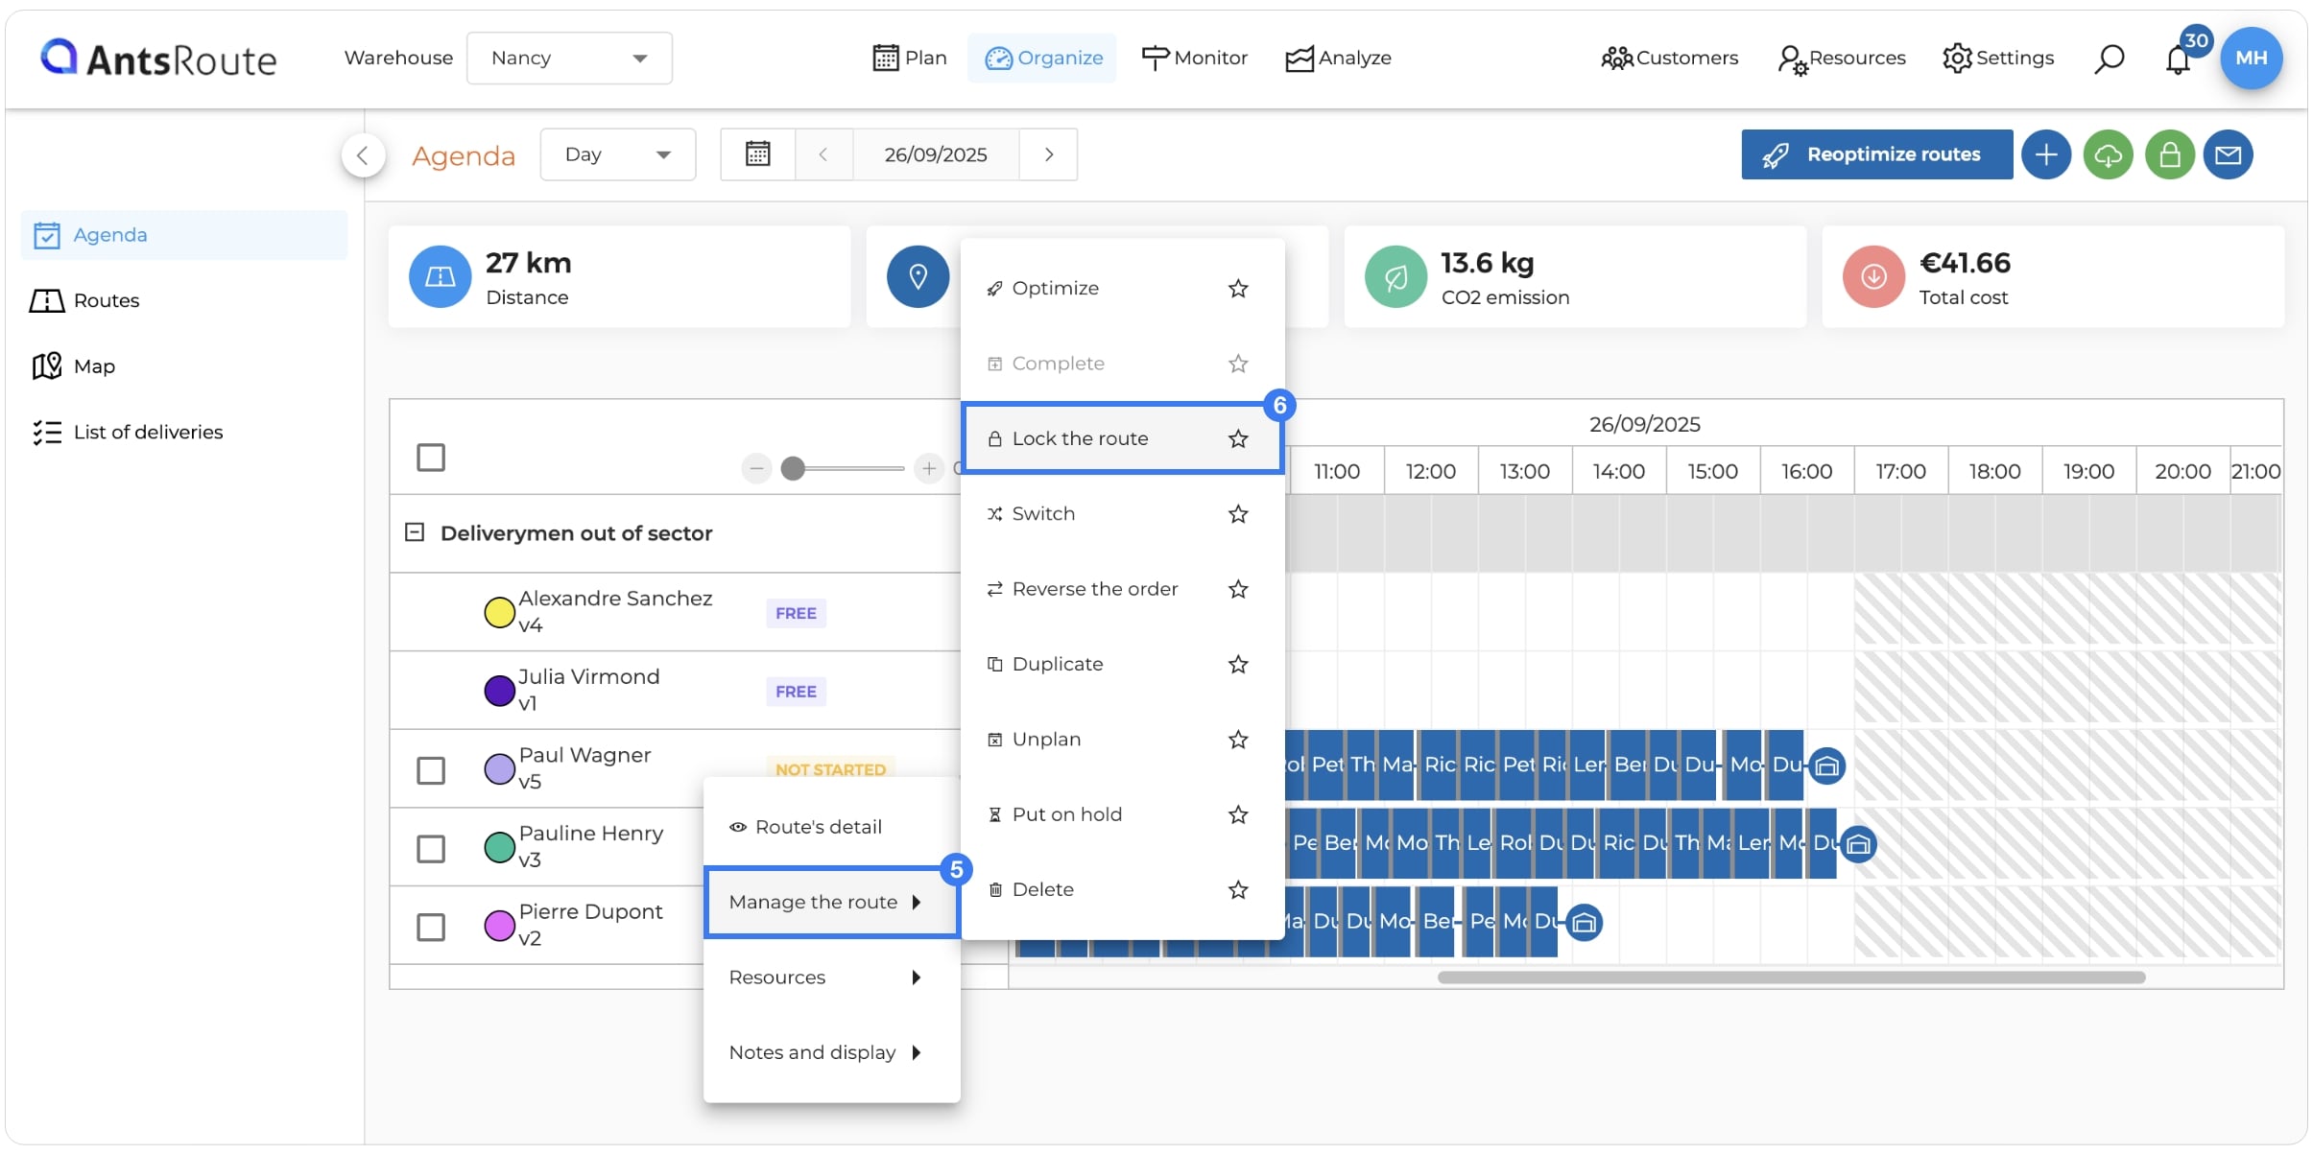The image size is (2313, 1154).
Task: Go to Routes in sidebar
Action: (184, 300)
